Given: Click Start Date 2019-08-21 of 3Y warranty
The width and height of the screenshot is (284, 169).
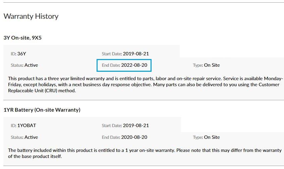Looking at the screenshot, I should pos(125,54).
